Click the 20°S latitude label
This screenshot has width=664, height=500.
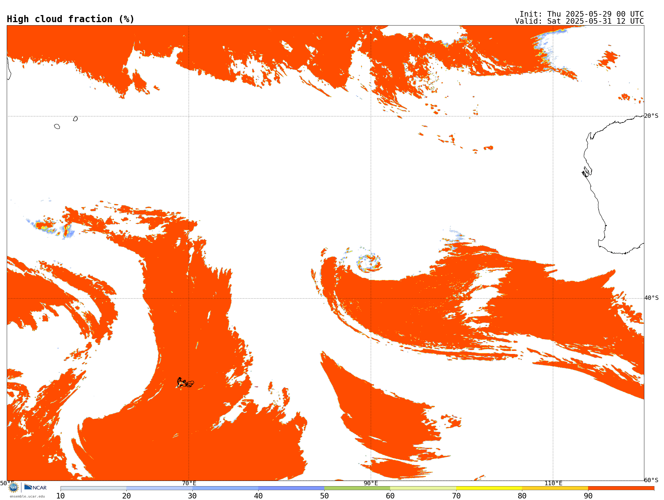[x=651, y=116]
